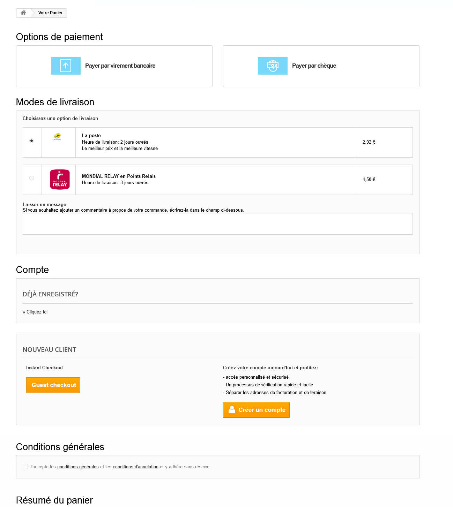Click the bank transfer arrow icon
453x507 pixels.
66,66
